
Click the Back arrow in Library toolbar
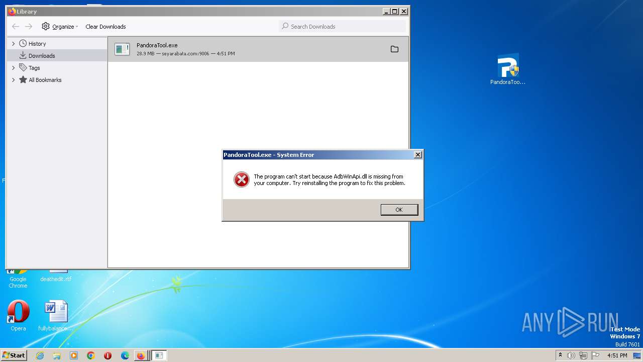pos(16,27)
